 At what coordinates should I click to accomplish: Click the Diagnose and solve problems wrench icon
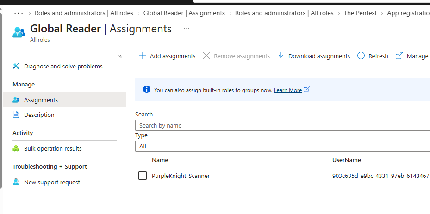point(16,66)
